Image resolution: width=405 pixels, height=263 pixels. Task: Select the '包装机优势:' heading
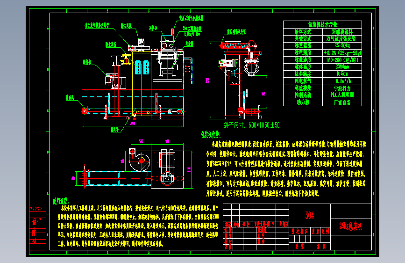tap(211, 135)
